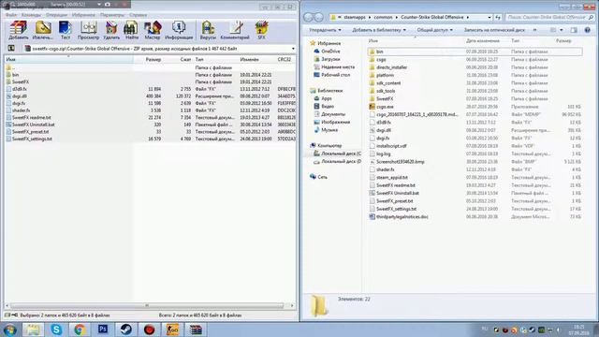Open the Добавить в библиотеку dropdown
This screenshot has height=337, width=599.
click(379, 30)
